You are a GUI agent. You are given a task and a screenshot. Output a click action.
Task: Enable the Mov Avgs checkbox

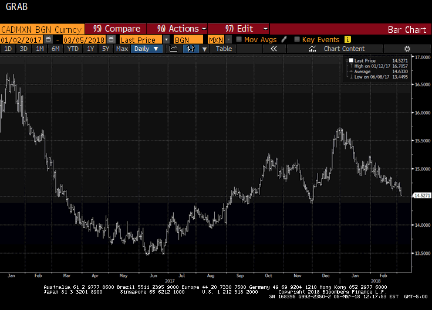239,39
